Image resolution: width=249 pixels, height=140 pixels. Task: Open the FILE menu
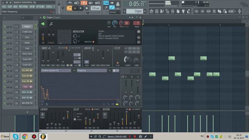[4, 7]
